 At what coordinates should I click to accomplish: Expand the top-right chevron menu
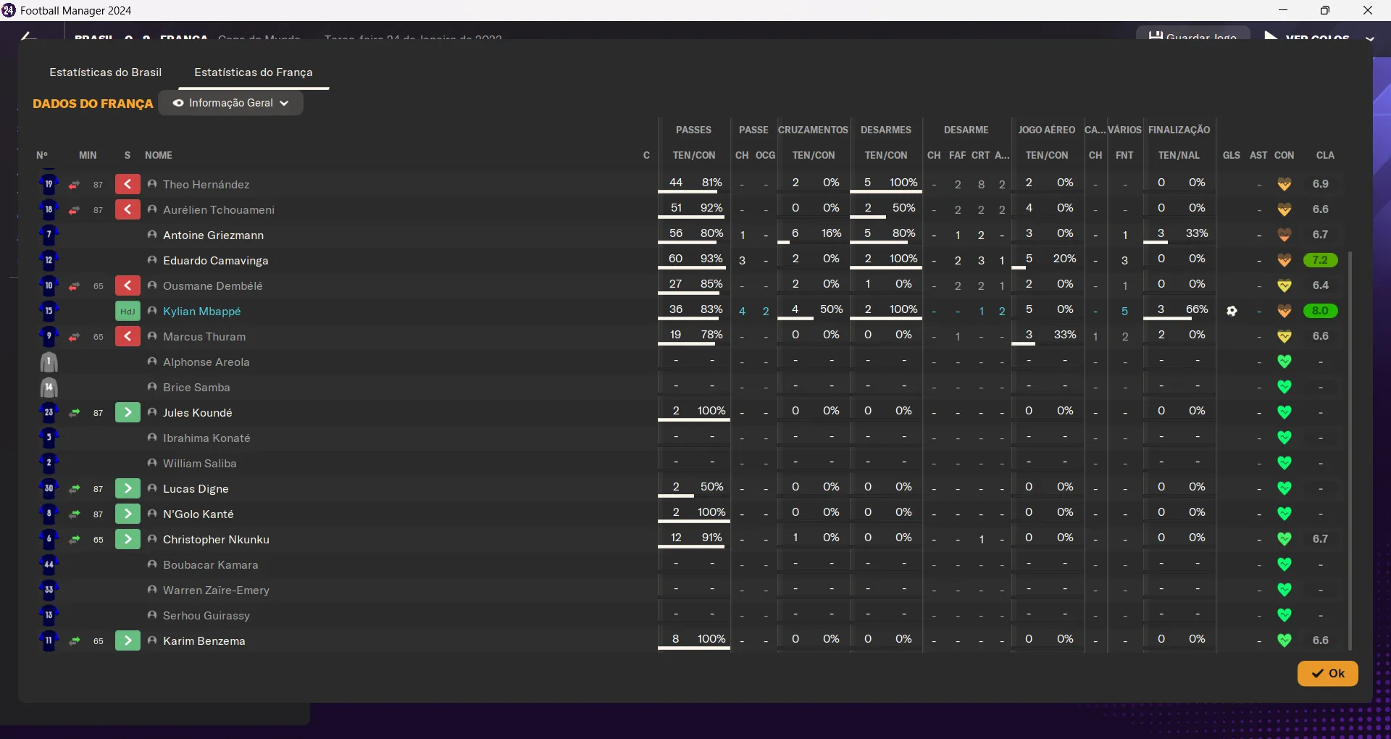pos(1369,38)
